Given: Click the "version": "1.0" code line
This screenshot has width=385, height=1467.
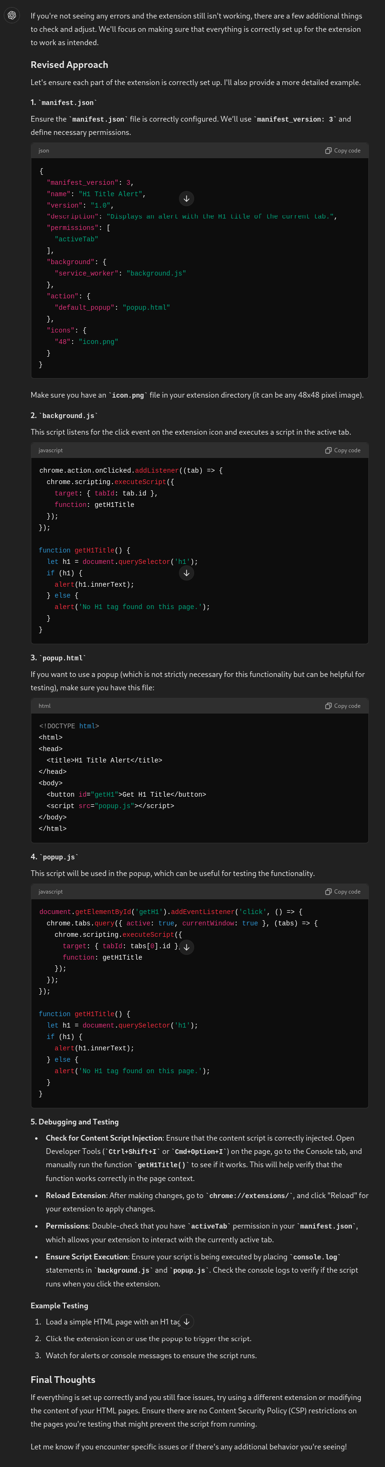Looking at the screenshot, I should pyautogui.click(x=80, y=206).
